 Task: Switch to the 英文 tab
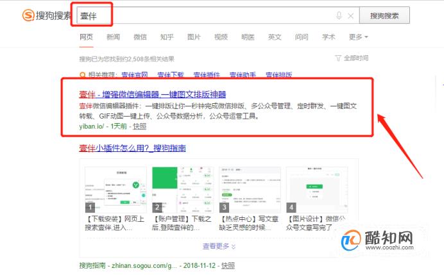point(275,37)
